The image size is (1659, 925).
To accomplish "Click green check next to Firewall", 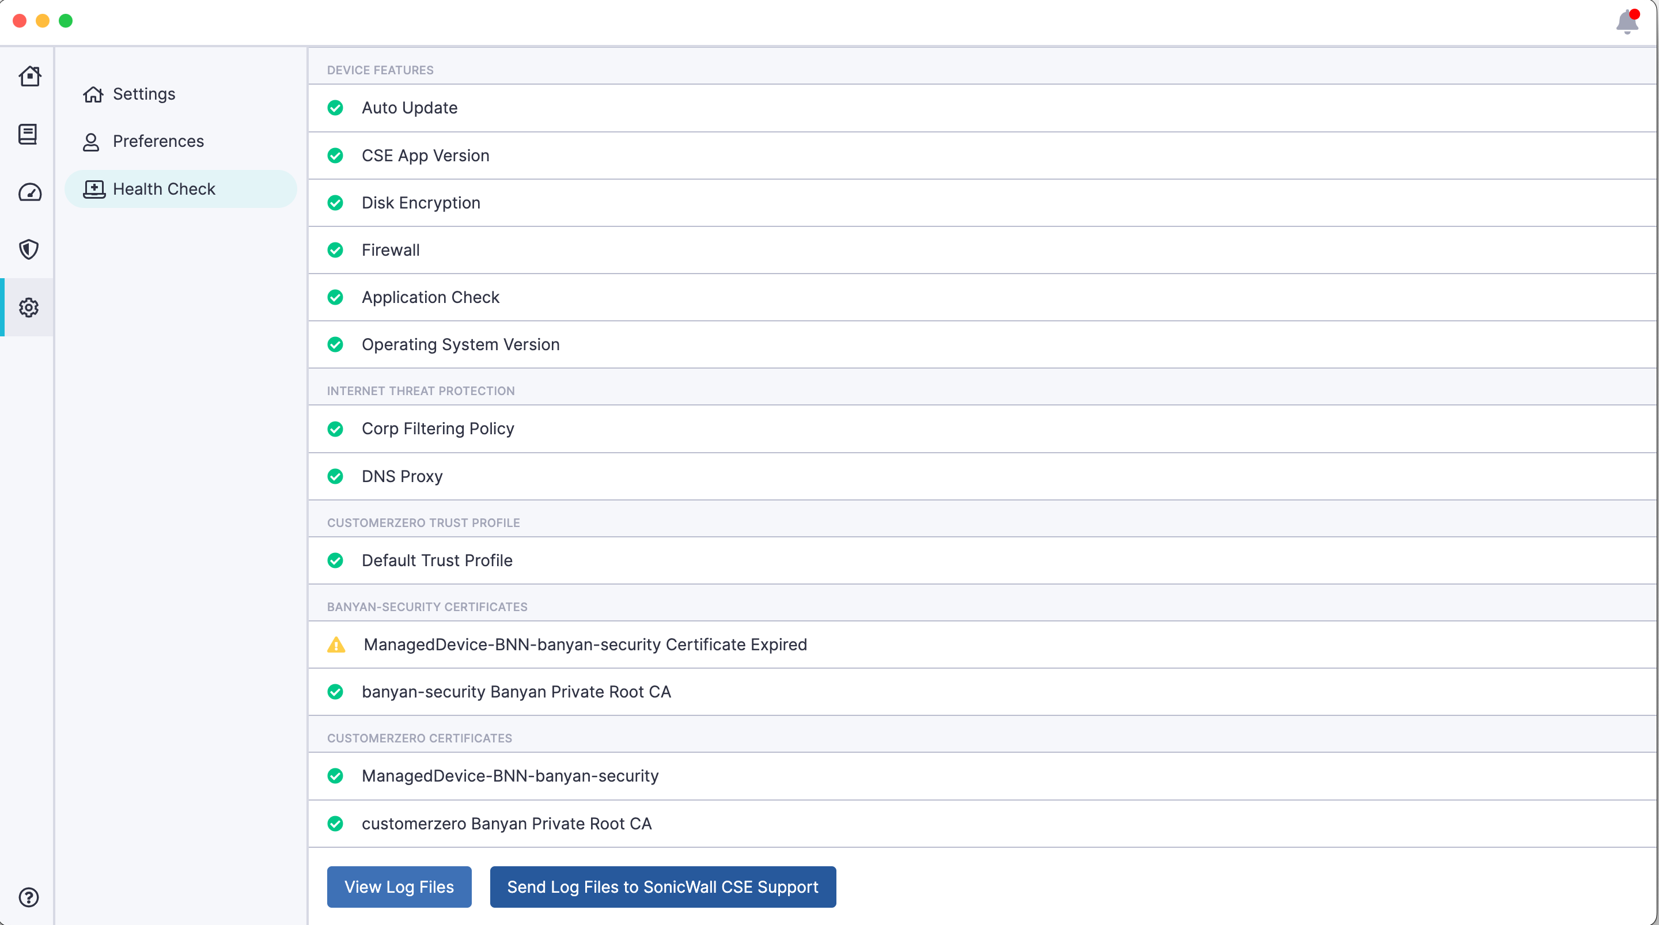I will (x=335, y=250).
